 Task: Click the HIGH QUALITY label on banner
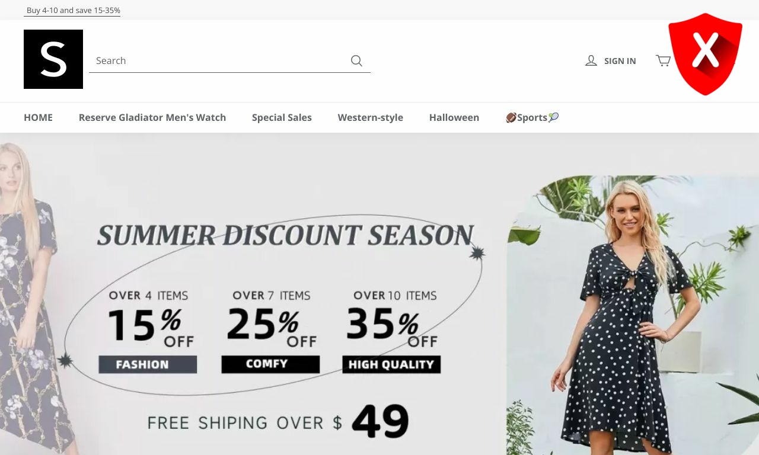coord(391,364)
